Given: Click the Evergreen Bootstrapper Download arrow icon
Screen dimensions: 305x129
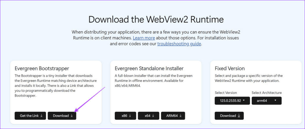Looking at the screenshot, I should coord(72,116).
